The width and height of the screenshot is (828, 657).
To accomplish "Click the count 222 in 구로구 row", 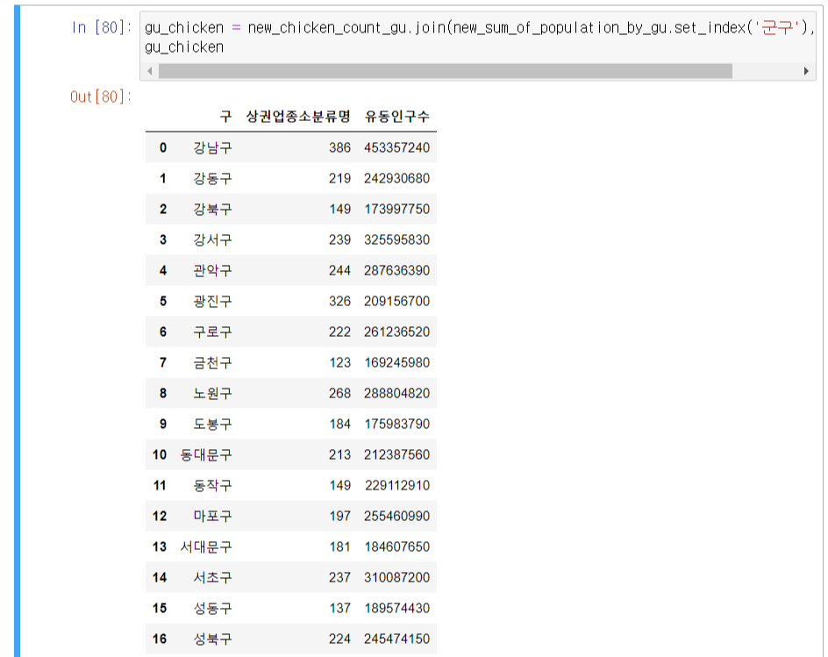I will [339, 332].
